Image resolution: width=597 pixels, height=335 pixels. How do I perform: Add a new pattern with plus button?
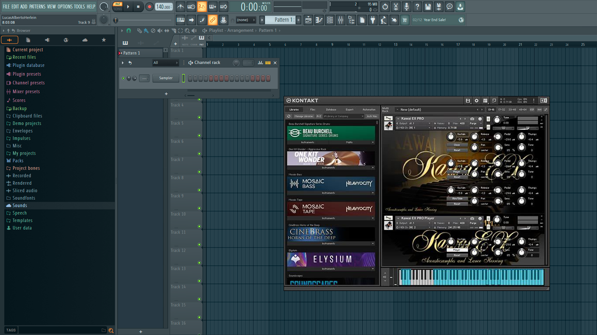click(x=298, y=20)
